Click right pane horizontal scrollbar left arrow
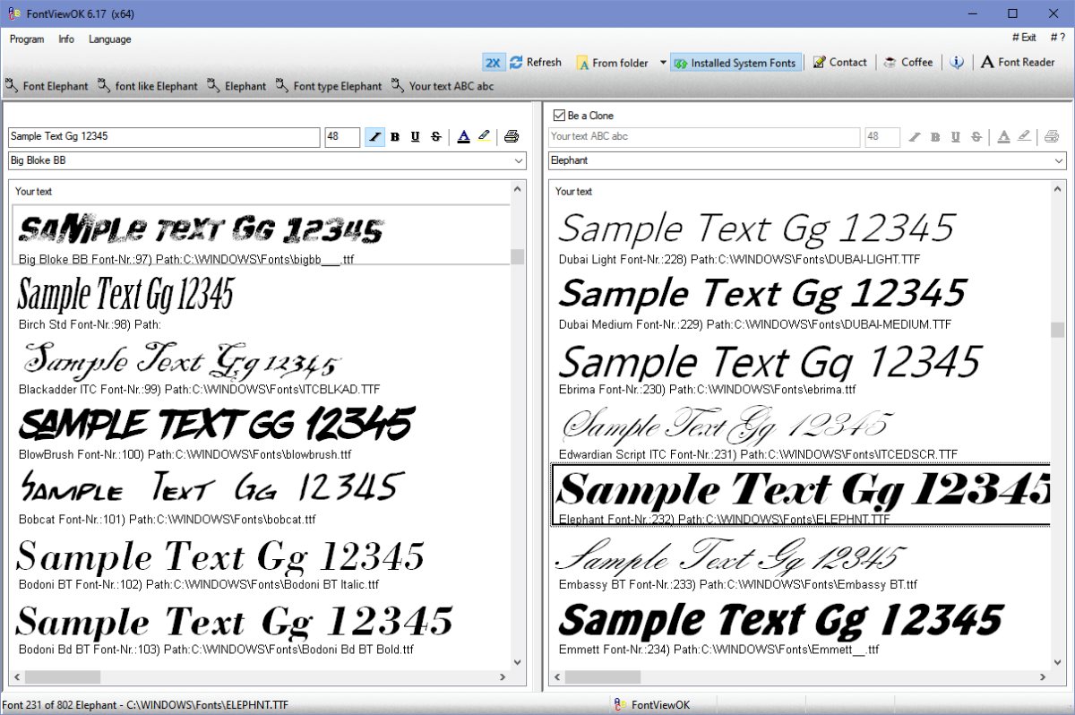 tap(556, 677)
